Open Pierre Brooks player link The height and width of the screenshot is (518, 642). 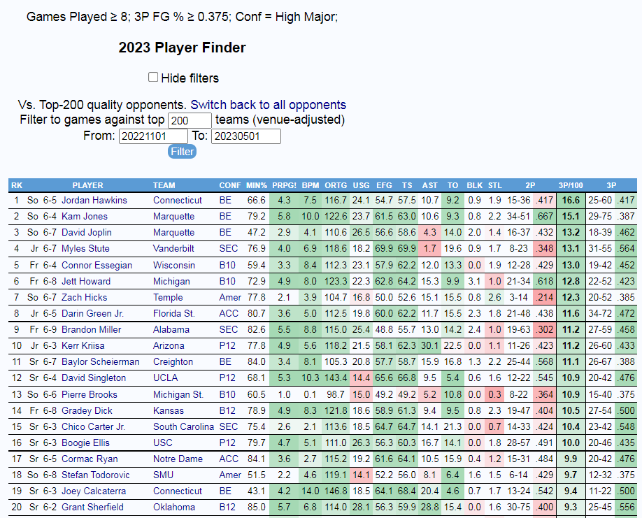[x=90, y=394]
